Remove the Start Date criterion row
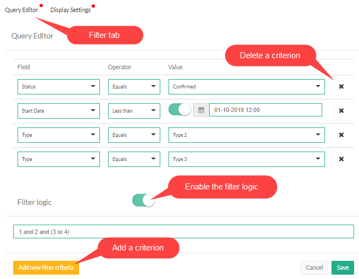 341,111
